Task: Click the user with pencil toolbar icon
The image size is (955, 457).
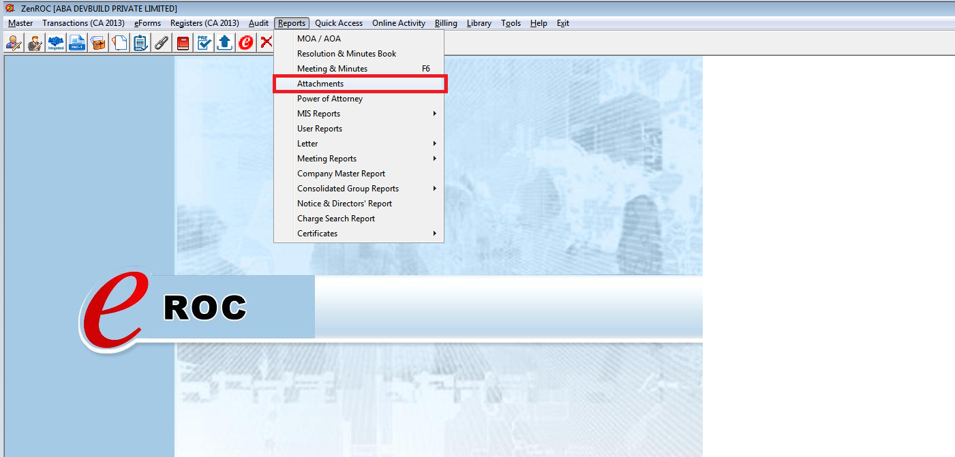Action: click(14, 43)
